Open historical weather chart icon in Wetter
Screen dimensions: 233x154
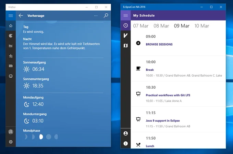click(x=11, y=46)
